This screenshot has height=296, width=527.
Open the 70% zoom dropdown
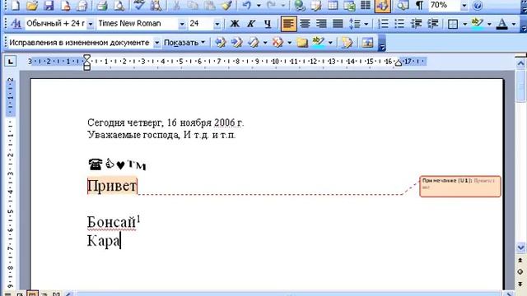[x=464, y=5]
